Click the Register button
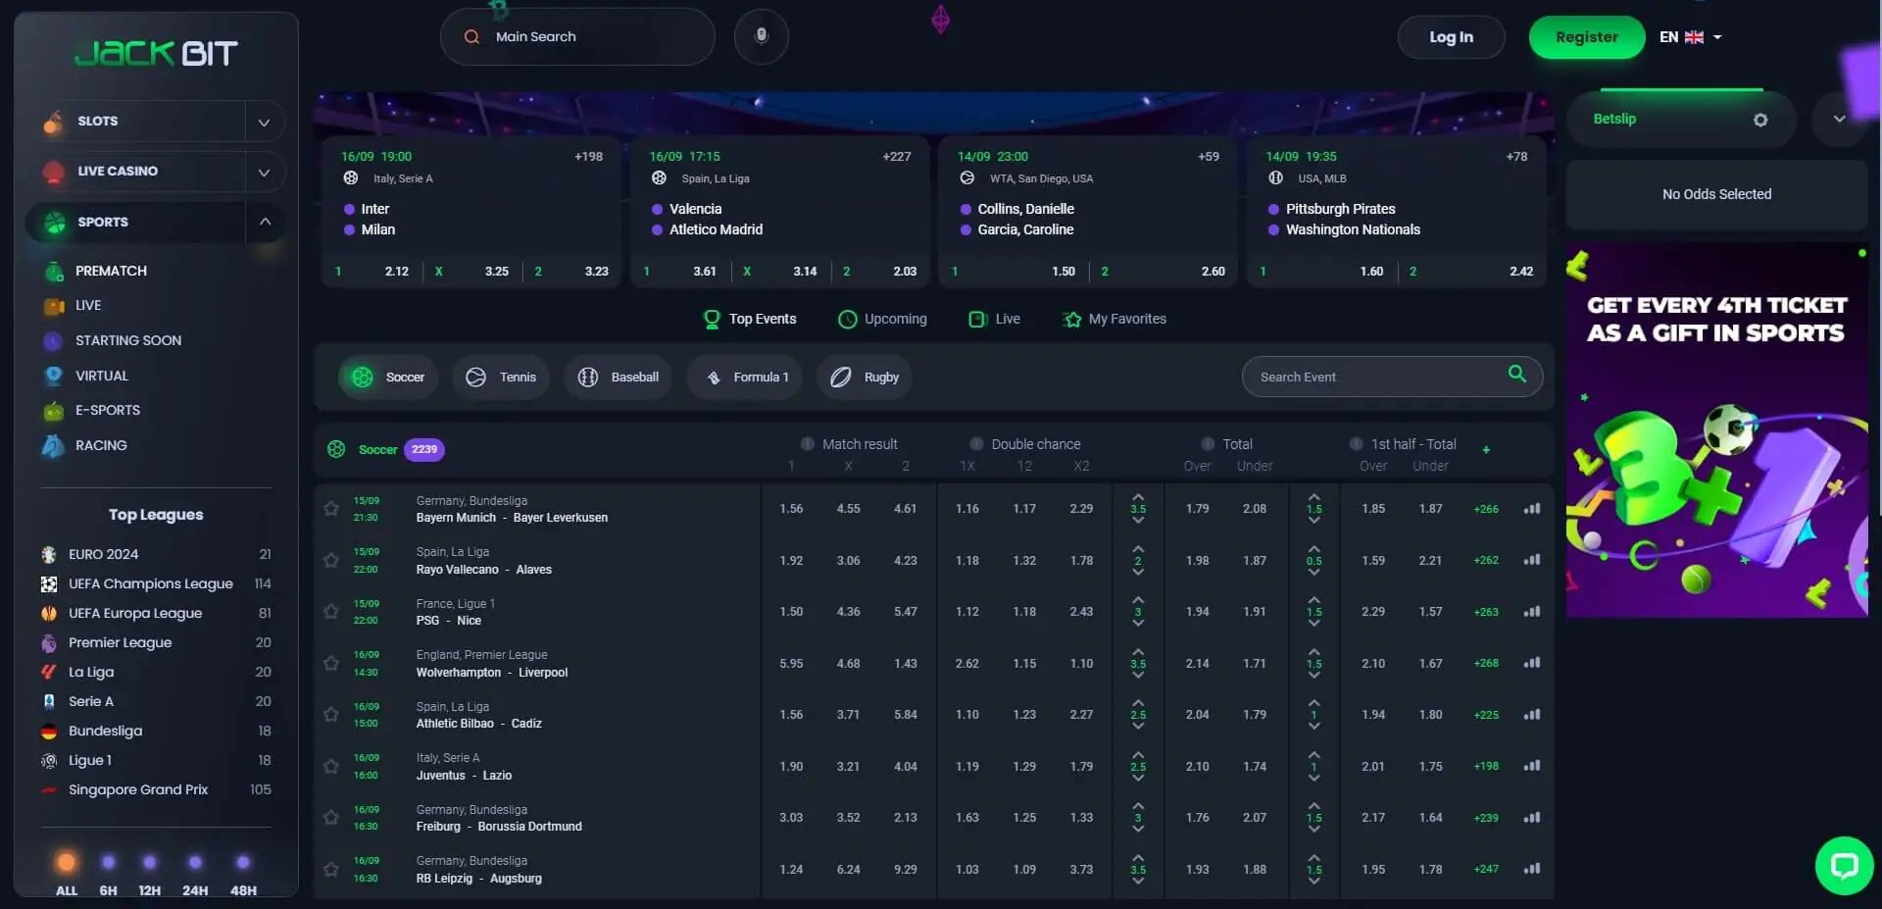Viewport: 1882px width, 909px height. [x=1586, y=37]
